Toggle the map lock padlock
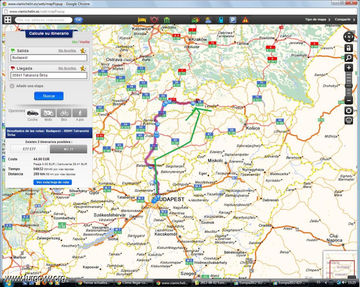Viewport: 360px width, 287px height. tap(348, 48)
